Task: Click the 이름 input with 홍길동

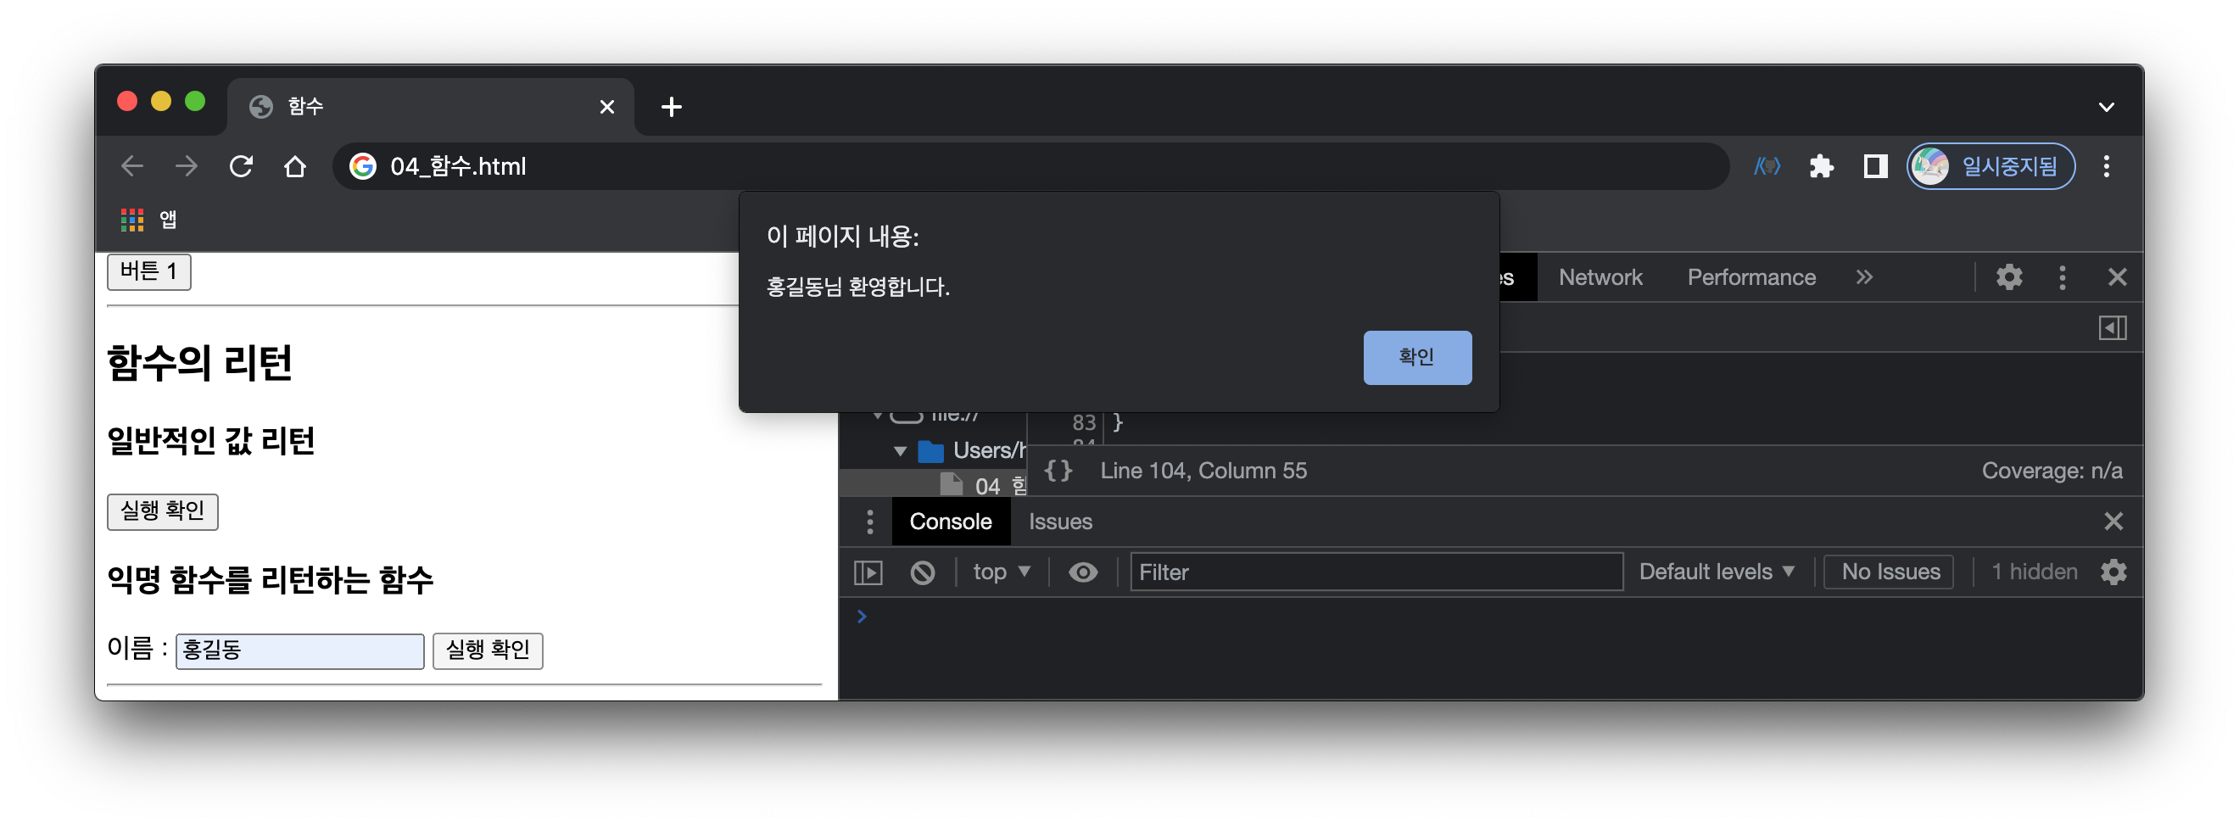Action: pyautogui.click(x=300, y=651)
